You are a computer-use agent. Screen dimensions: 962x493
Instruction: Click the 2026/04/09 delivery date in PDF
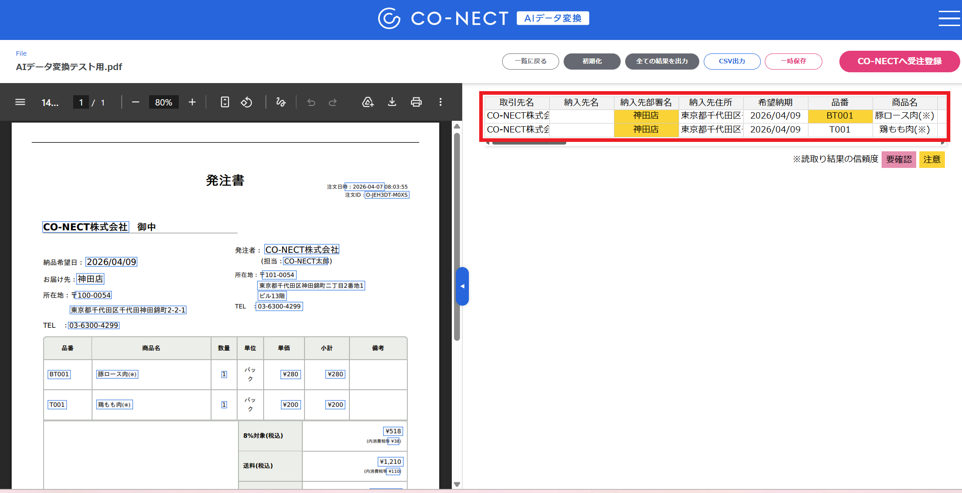(x=111, y=262)
